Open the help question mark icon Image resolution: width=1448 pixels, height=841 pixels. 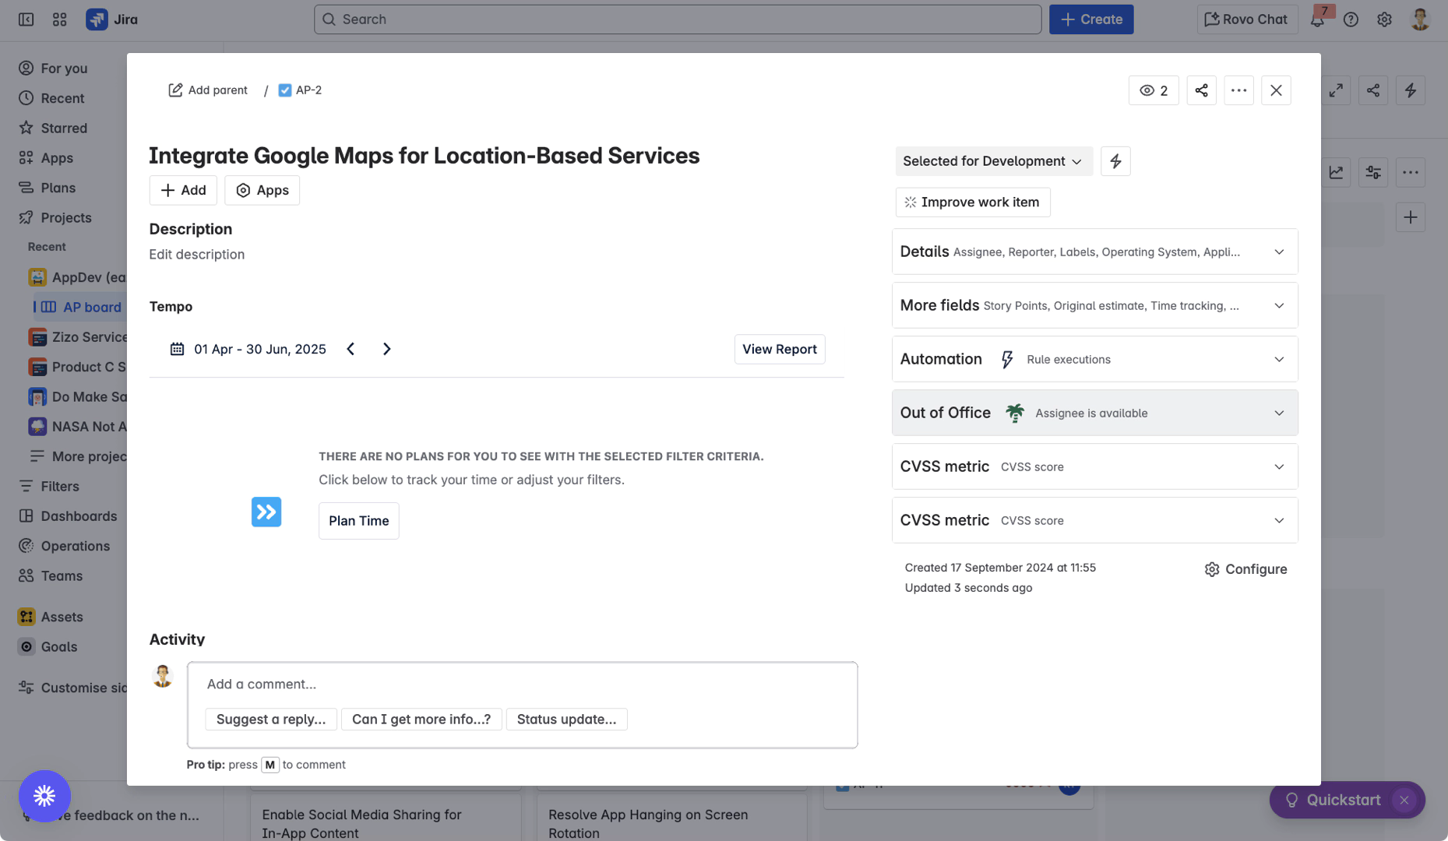[x=1351, y=19]
